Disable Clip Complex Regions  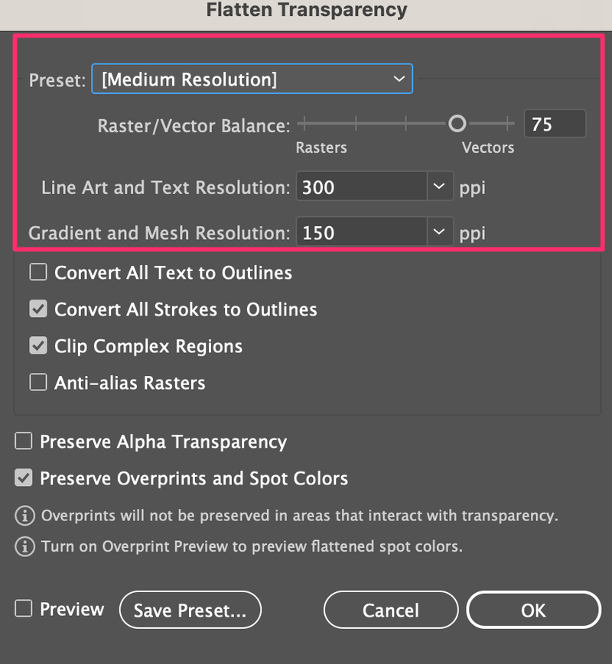coord(37,345)
